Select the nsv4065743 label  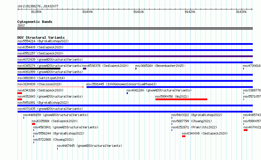point(252,115)
